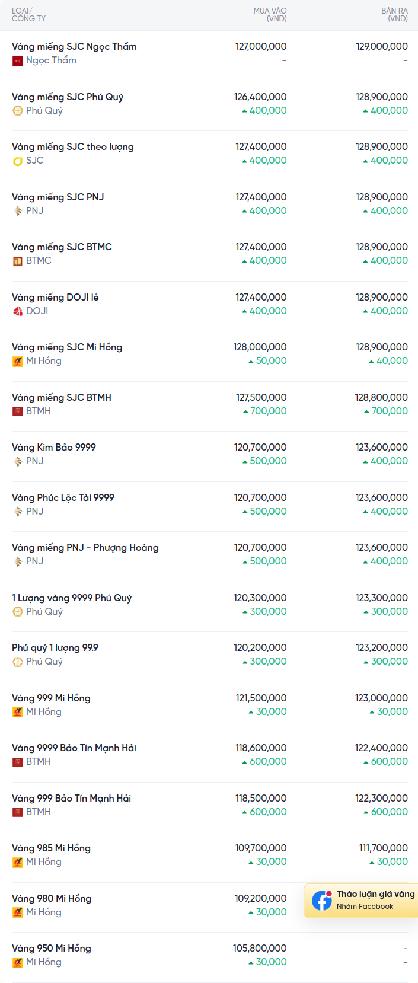Click the PNJ logo under Vàng miếng SJC PNJ
The height and width of the screenshot is (983, 418).
18,211
